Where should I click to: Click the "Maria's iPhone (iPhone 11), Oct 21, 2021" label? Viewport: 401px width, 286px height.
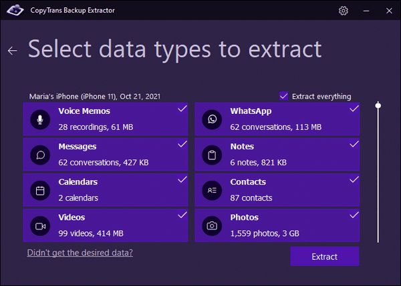pyautogui.click(x=95, y=97)
